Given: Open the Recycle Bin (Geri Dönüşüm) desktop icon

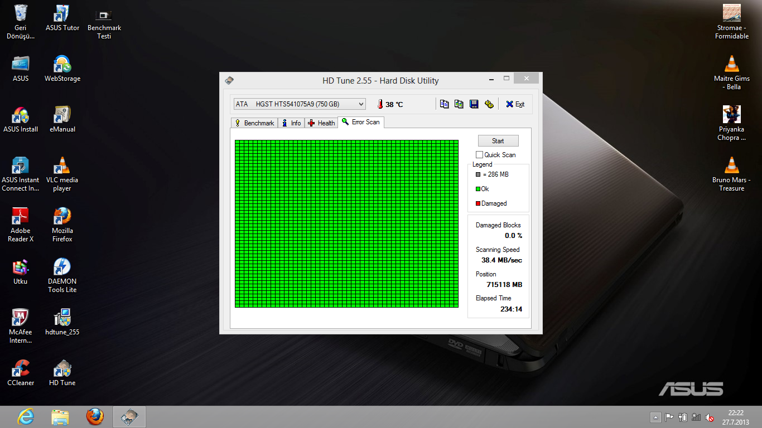Looking at the screenshot, I should [x=21, y=22].
